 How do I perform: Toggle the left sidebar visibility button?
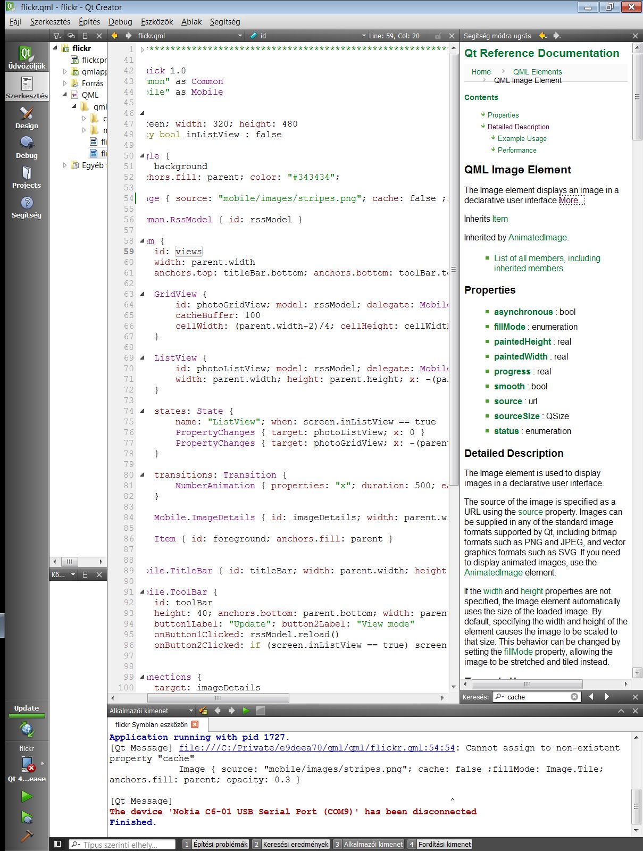click(58, 844)
